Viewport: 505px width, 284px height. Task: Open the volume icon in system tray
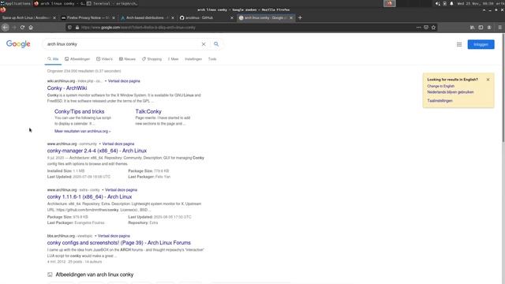click(437, 3)
